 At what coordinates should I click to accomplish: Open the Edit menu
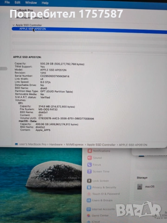17,2
